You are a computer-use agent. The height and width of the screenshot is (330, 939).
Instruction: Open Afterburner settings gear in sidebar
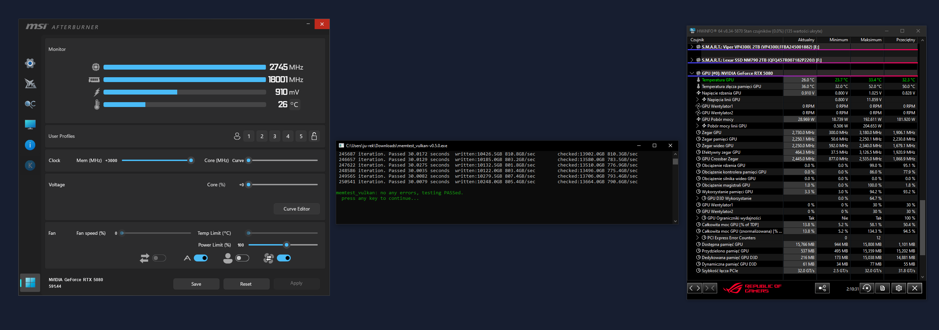coord(30,63)
